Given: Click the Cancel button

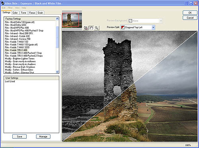Looking at the screenshot, I should 190,18.
